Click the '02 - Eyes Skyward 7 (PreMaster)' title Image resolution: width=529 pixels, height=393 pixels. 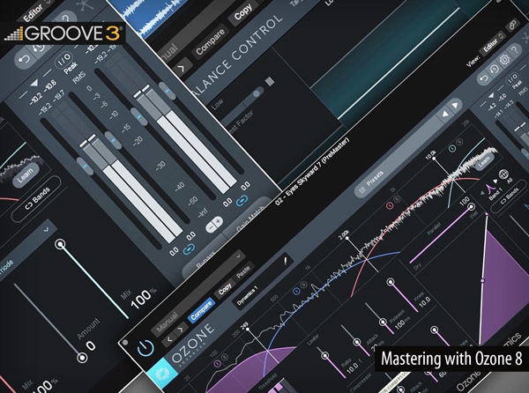click(312, 172)
